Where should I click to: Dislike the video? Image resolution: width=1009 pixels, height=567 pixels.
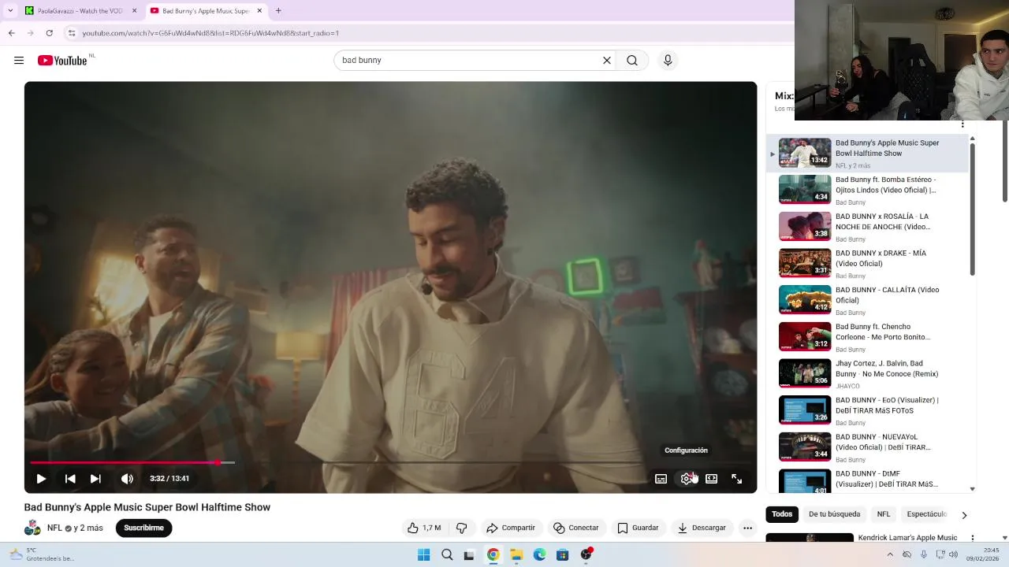(x=462, y=528)
